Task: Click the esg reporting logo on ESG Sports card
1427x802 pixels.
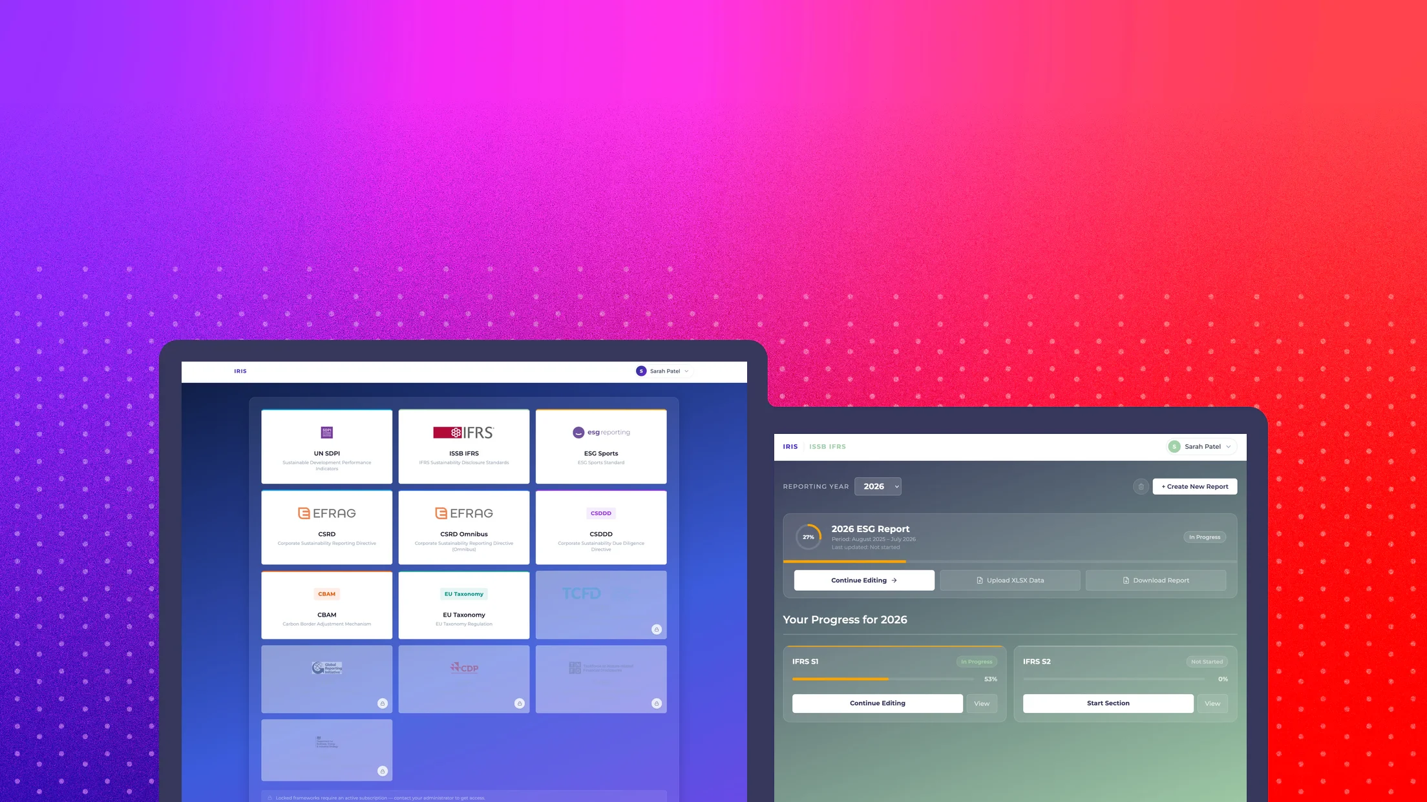Action: click(x=601, y=433)
